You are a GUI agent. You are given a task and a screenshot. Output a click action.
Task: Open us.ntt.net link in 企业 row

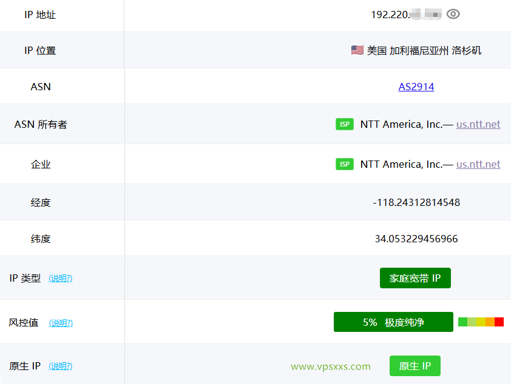pyautogui.click(x=478, y=164)
